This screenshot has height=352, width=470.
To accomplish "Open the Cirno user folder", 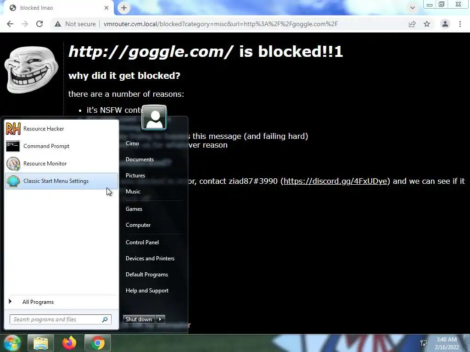I will 132,143.
